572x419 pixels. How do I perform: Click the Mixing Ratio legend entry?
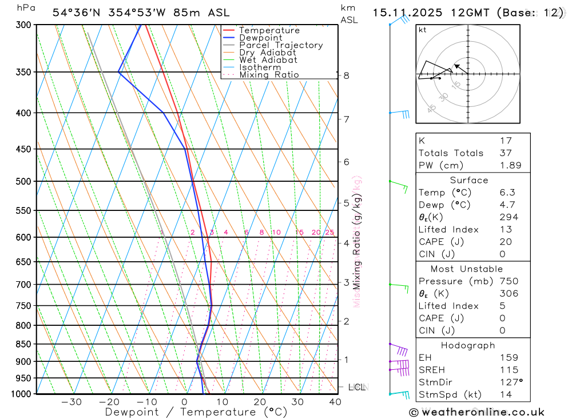click(261, 75)
